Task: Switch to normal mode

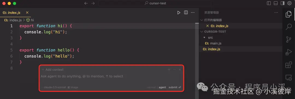Action: click(x=151, y=87)
